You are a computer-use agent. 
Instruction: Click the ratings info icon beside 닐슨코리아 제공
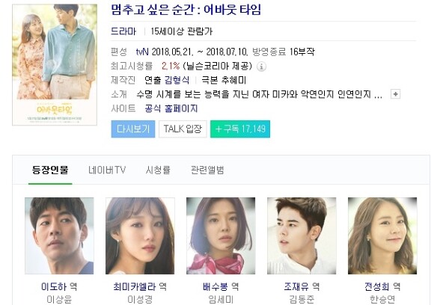pyautogui.click(x=261, y=67)
